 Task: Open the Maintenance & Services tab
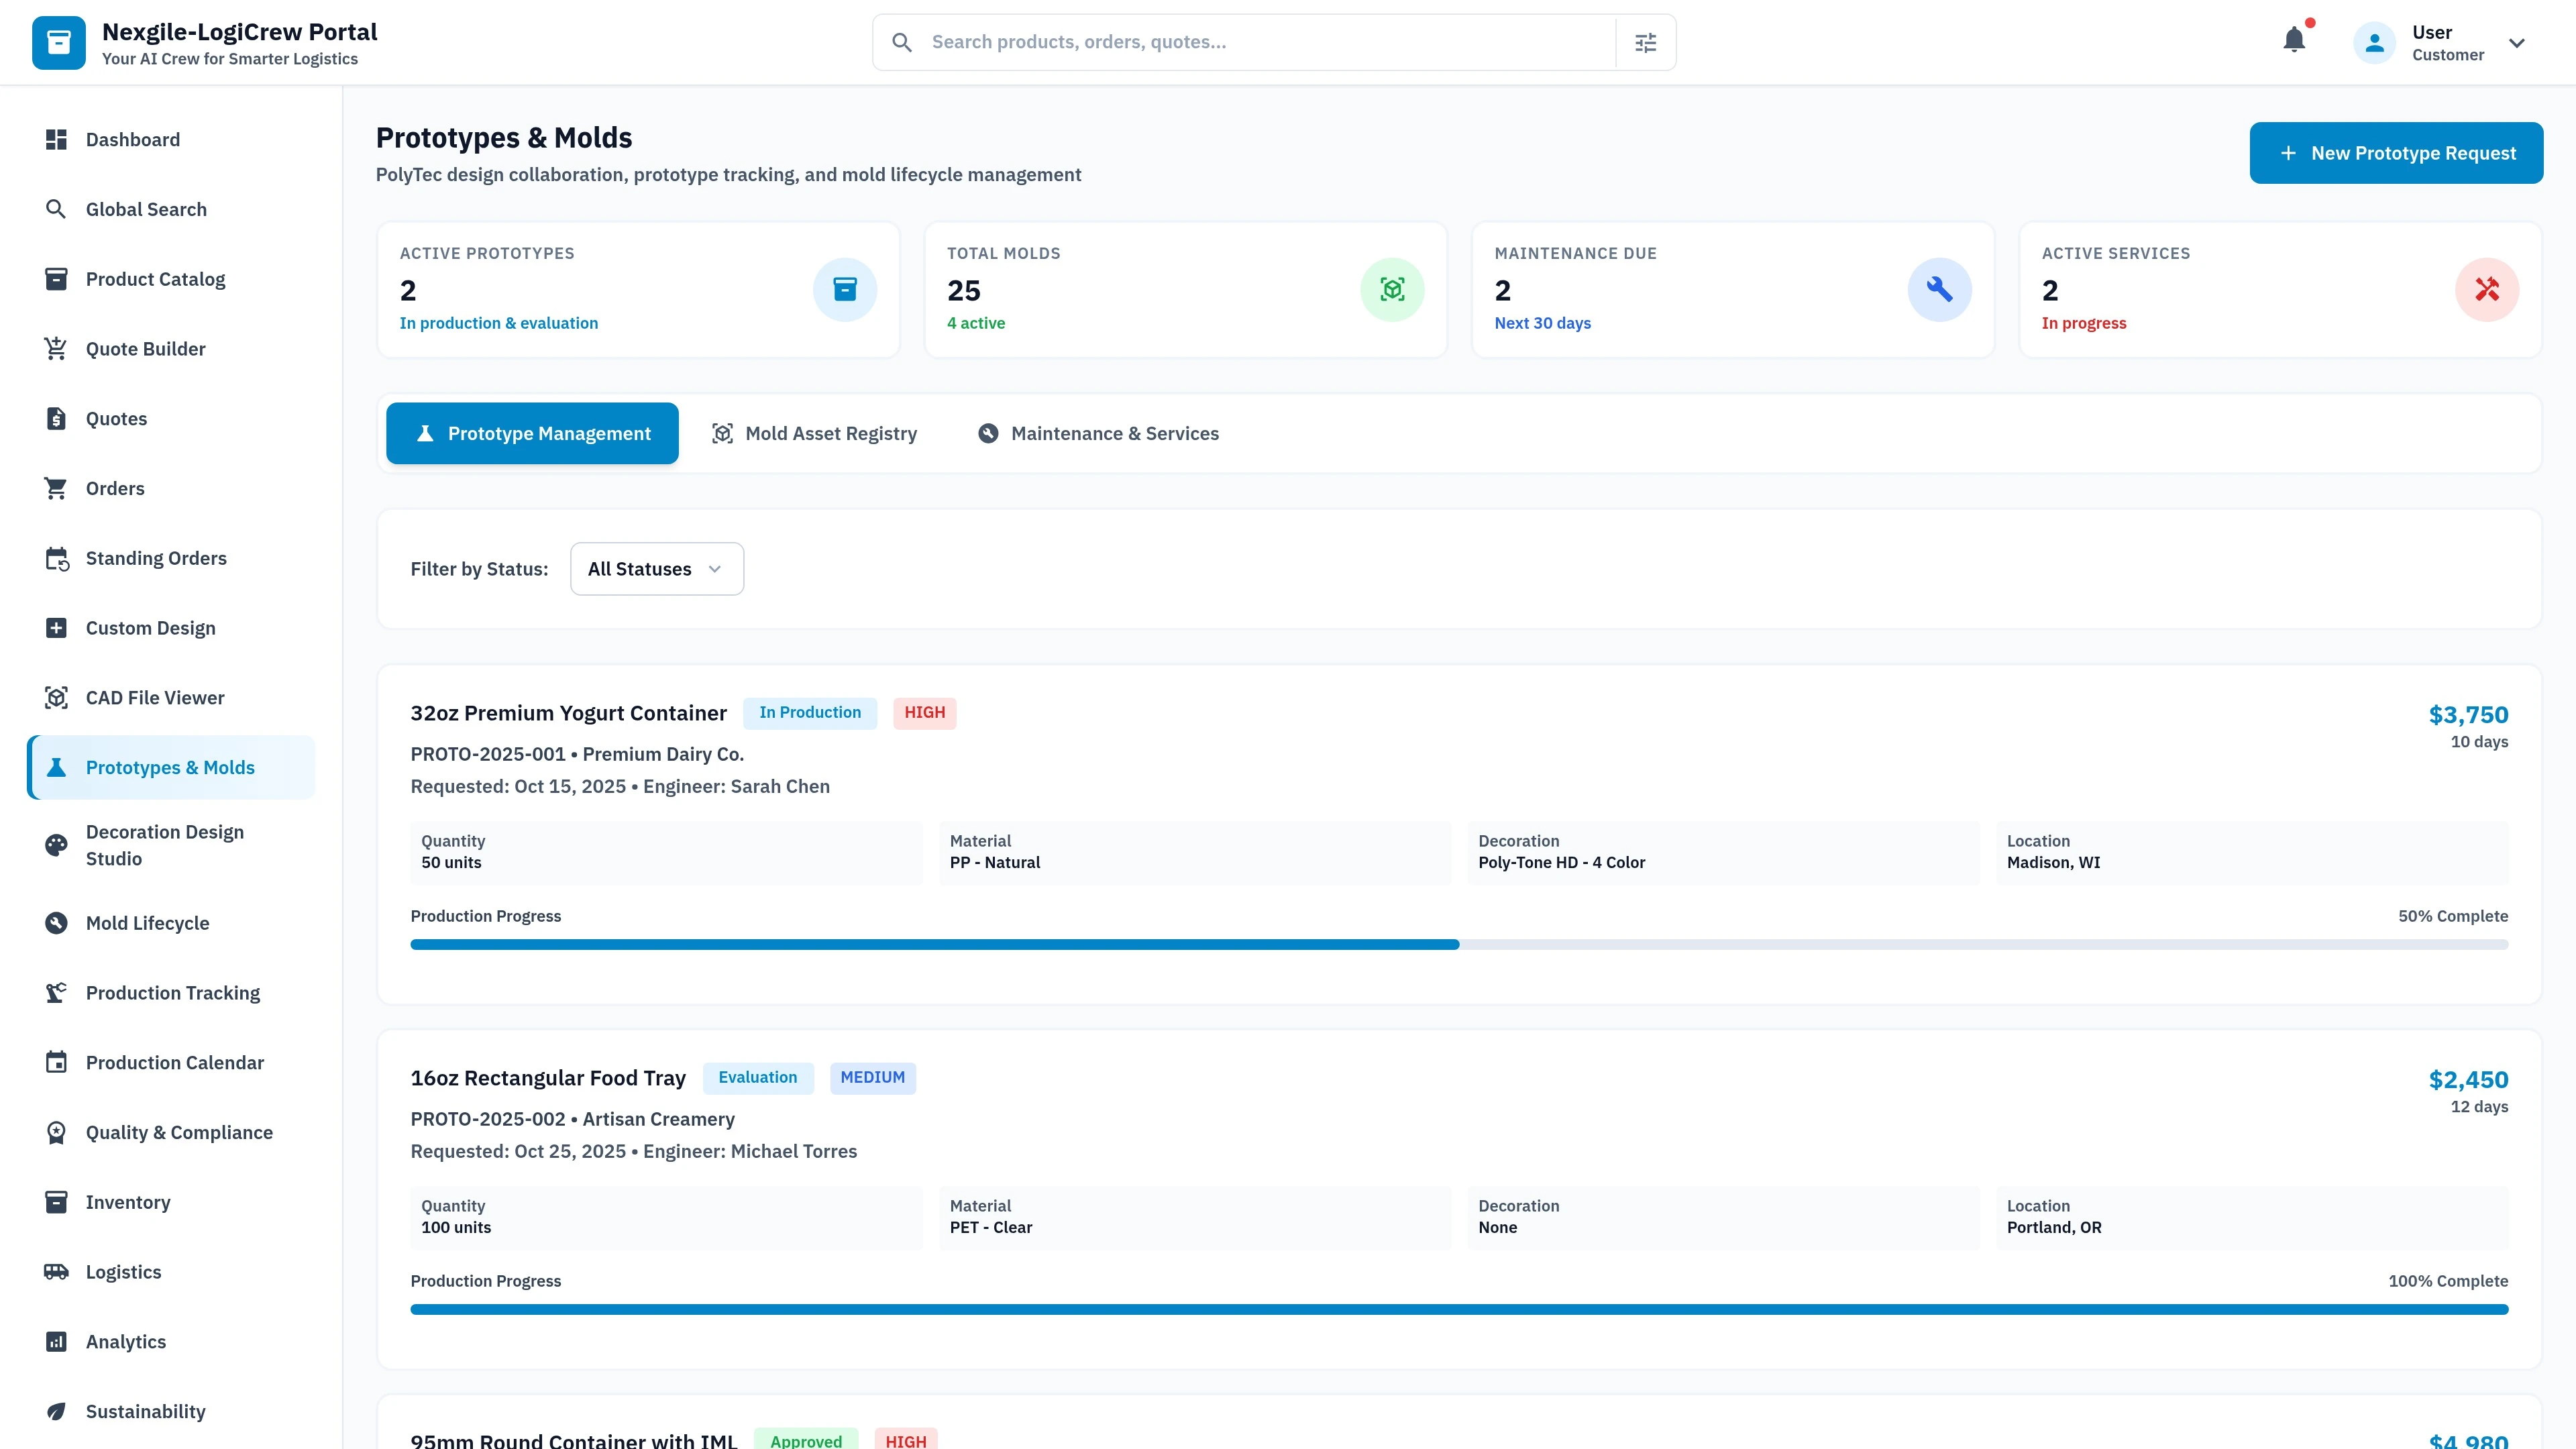pyautogui.click(x=1098, y=433)
